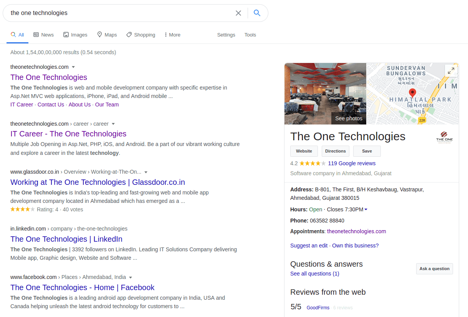Image resolution: width=468 pixels, height=317 pixels.
Task: Click the map thumbnail of Himatlal Park
Action: coord(413,94)
